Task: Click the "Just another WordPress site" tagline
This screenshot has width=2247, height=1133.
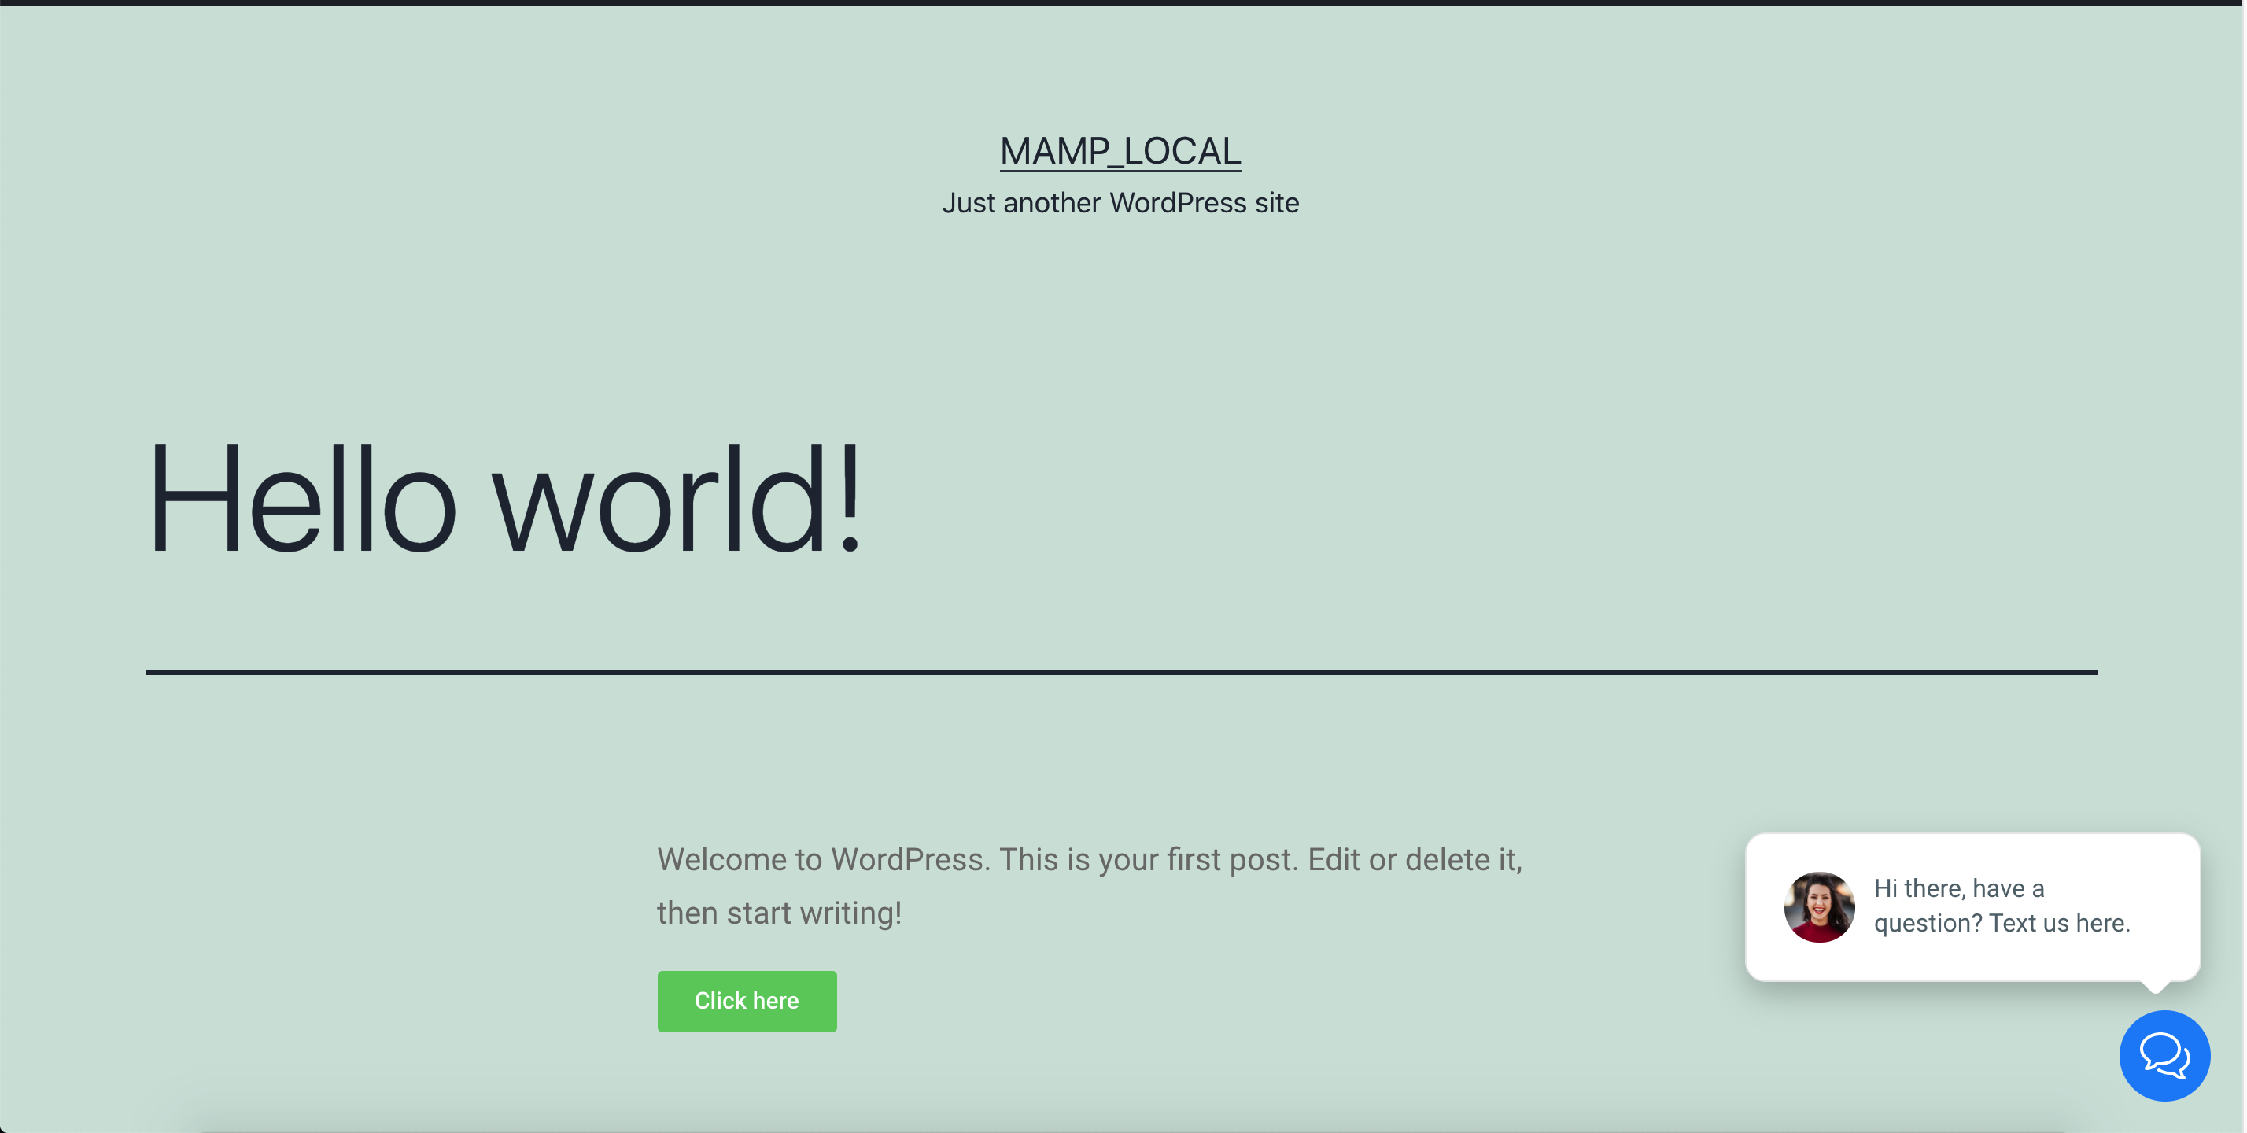Action: pyautogui.click(x=1120, y=202)
